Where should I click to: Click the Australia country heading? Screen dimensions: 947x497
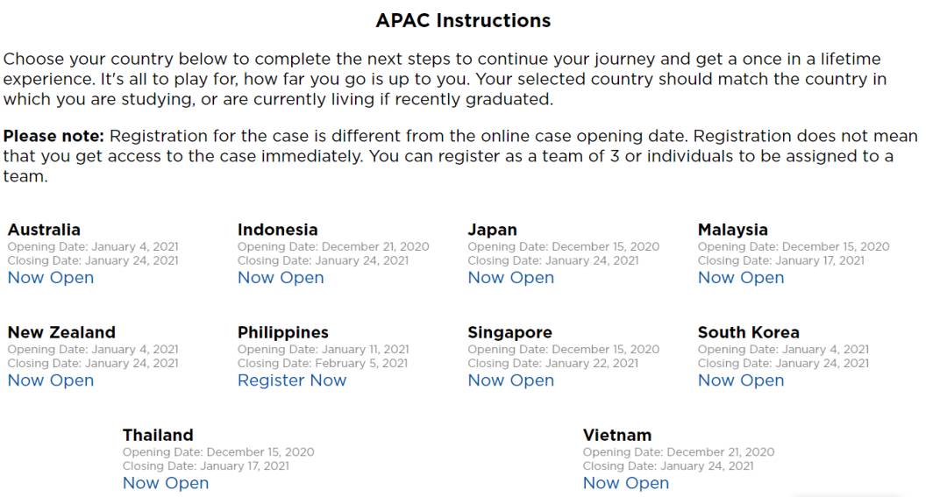click(x=44, y=230)
